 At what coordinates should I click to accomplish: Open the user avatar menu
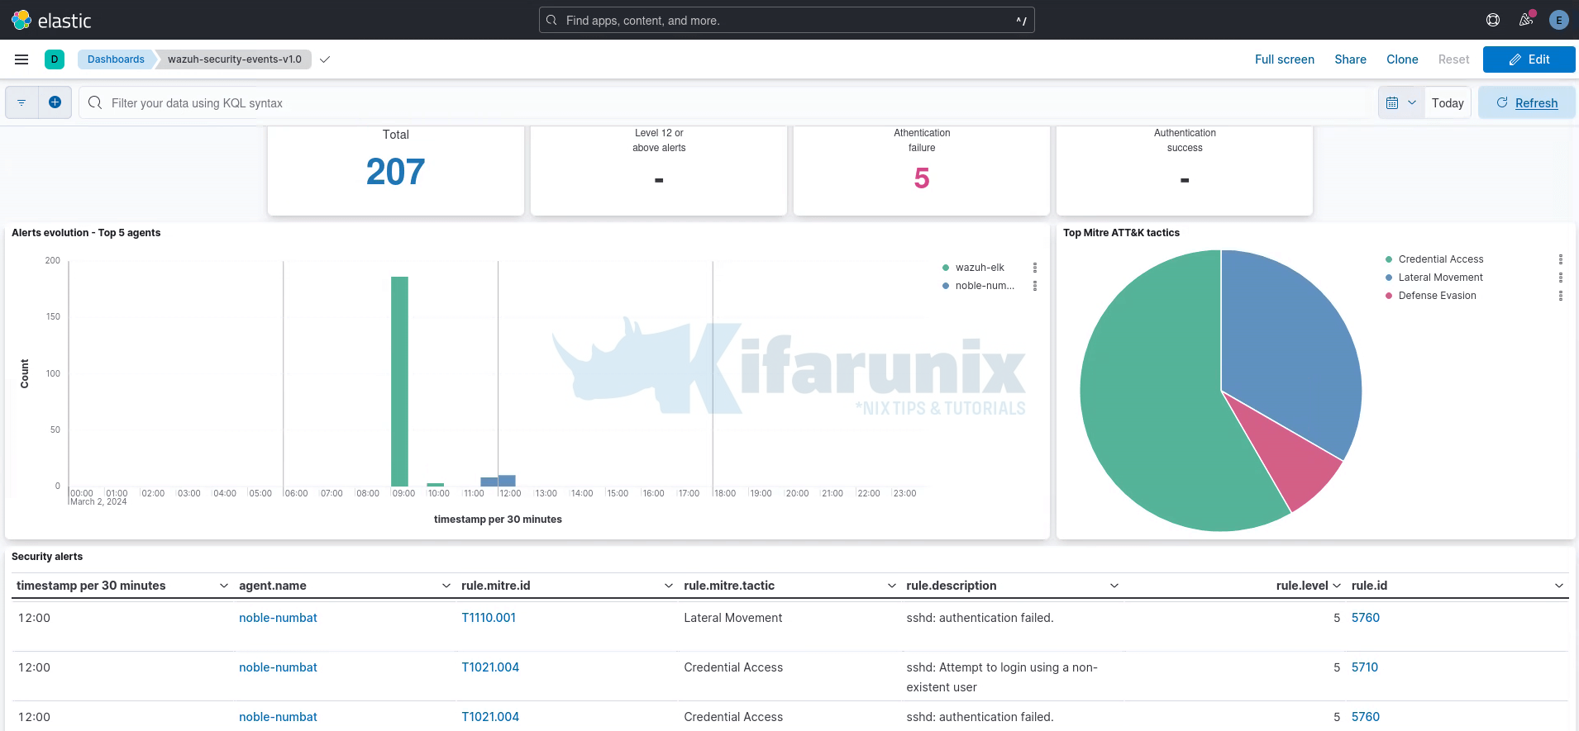tap(1559, 20)
